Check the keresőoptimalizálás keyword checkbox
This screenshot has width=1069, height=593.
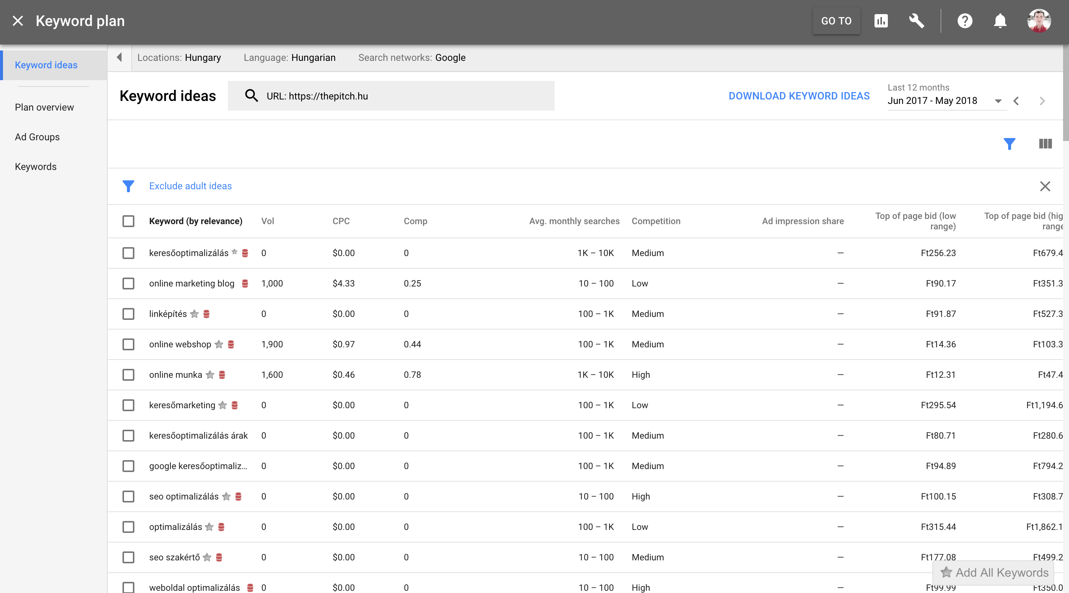pyautogui.click(x=128, y=253)
